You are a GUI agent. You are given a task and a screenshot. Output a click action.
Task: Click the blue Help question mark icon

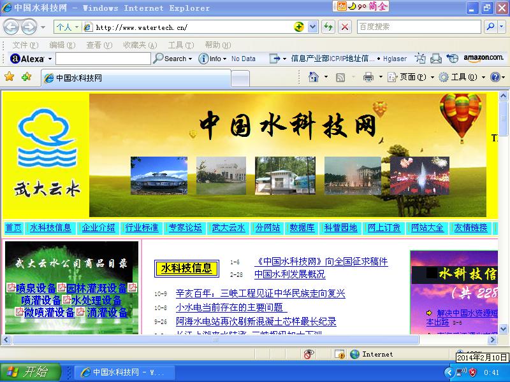tap(495, 77)
